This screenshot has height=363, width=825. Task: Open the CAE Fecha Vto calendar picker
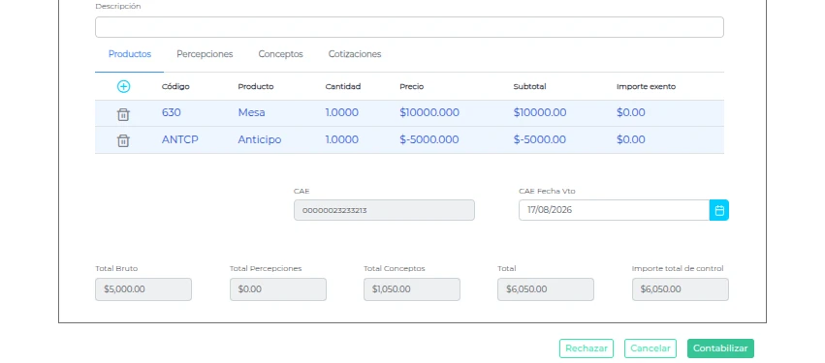(x=719, y=210)
